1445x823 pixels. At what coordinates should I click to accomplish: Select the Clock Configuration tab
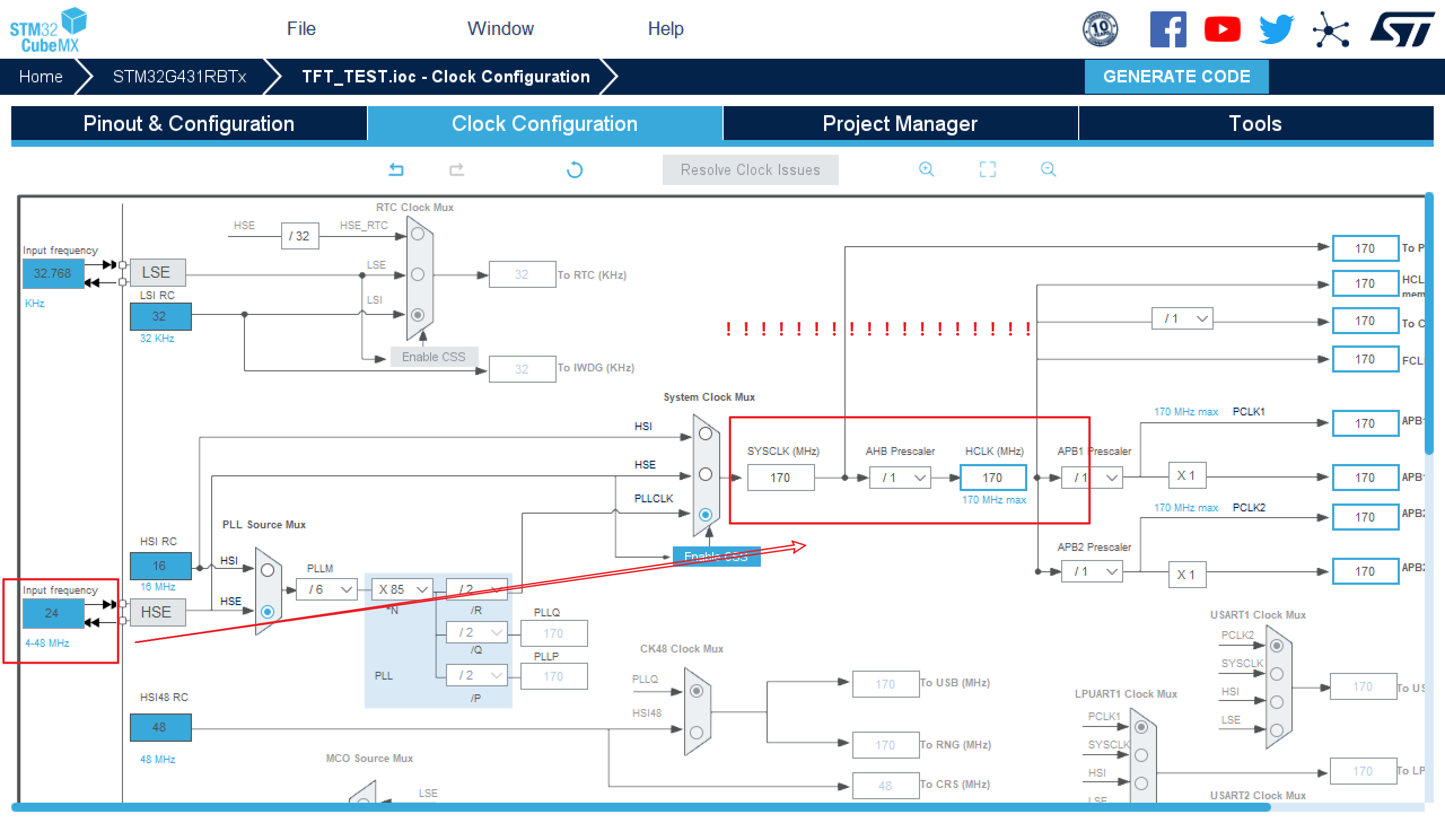point(545,123)
